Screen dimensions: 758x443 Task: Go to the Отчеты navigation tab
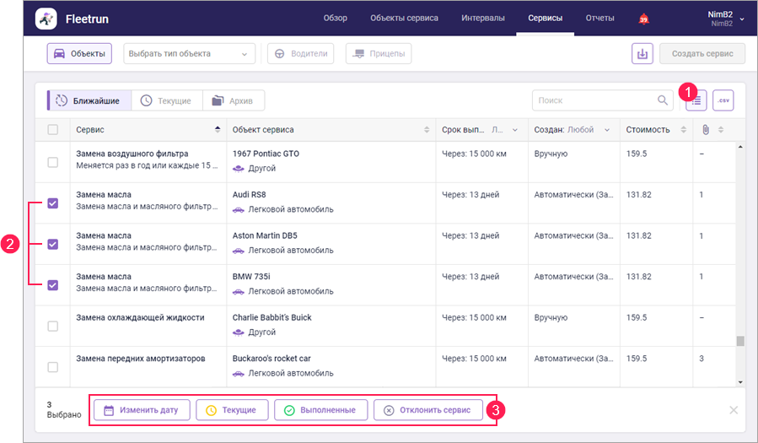(x=599, y=19)
